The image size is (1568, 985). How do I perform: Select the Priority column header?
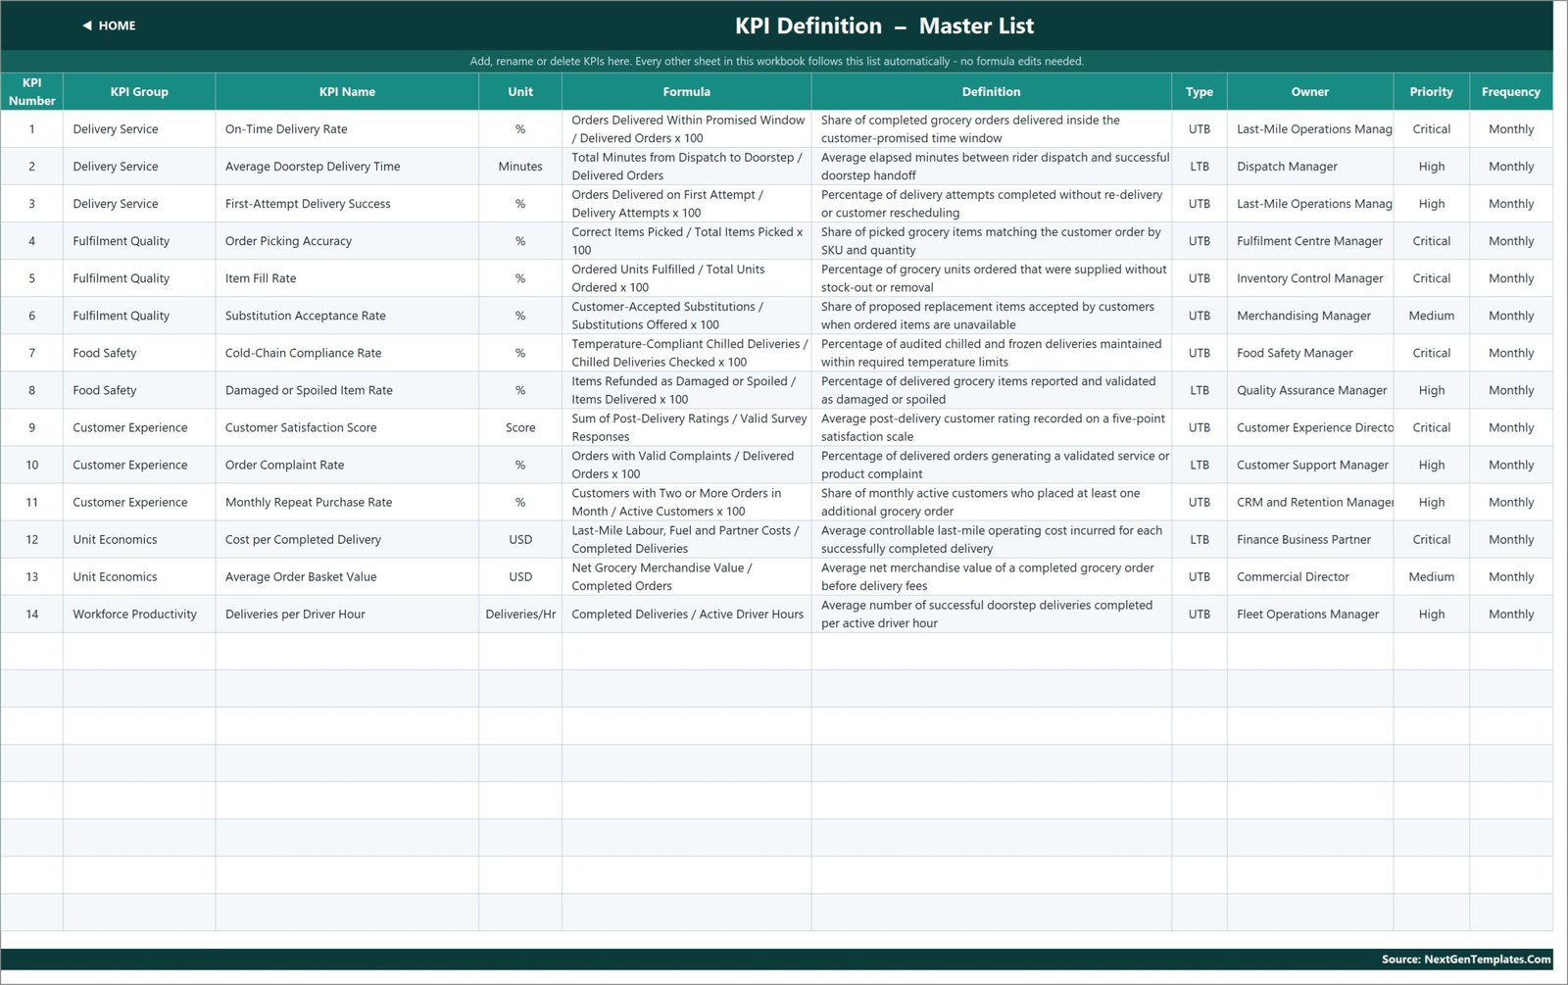tap(1431, 91)
